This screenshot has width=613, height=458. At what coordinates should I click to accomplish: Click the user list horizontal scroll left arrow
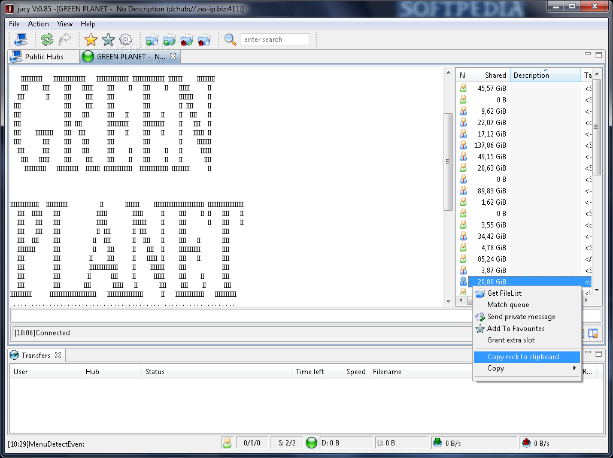(461, 300)
